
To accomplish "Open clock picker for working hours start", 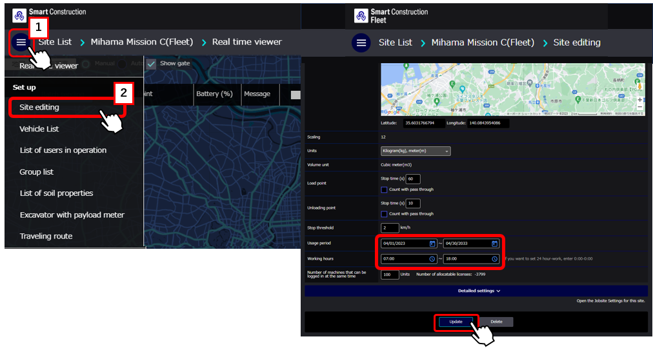I will (432, 259).
